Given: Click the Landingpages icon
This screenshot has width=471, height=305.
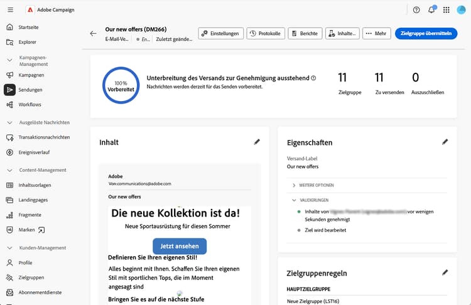Looking at the screenshot, I should (10, 200).
